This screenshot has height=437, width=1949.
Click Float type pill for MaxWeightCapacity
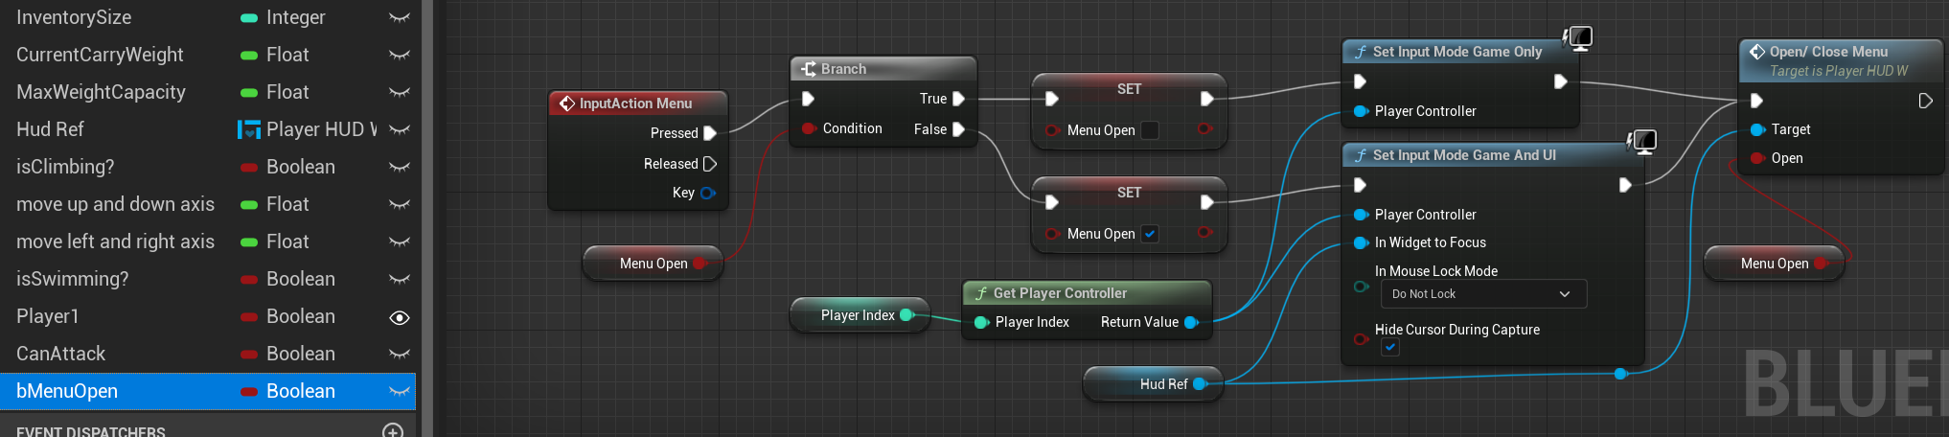(249, 92)
